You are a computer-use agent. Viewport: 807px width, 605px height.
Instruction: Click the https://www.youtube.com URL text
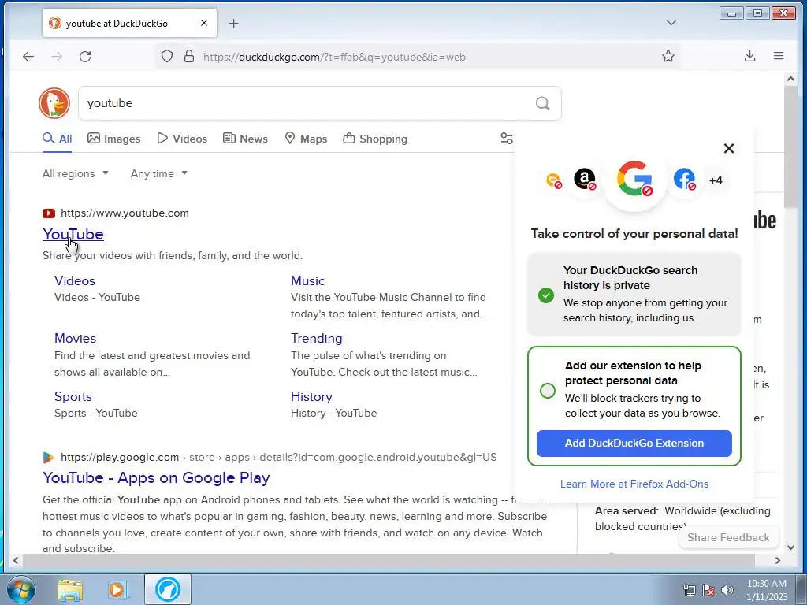pyautogui.click(x=125, y=213)
